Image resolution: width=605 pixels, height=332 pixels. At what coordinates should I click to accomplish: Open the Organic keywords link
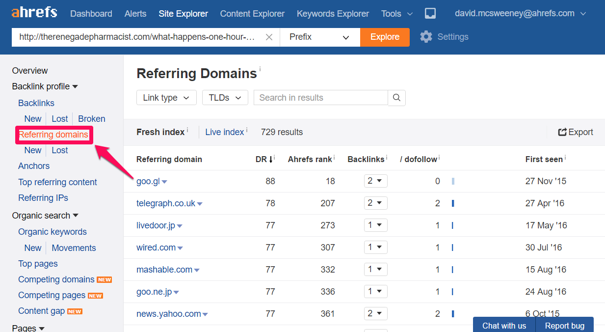click(x=53, y=232)
